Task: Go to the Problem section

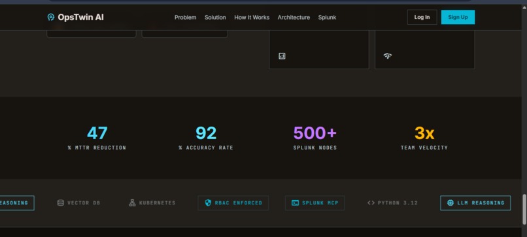Action: [x=185, y=18]
